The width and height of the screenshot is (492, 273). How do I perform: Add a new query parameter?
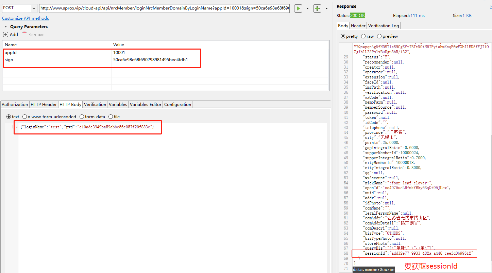[11, 34]
